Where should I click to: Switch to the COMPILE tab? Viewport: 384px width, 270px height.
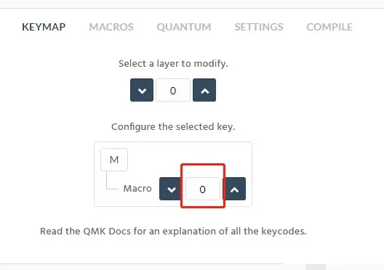(x=329, y=27)
